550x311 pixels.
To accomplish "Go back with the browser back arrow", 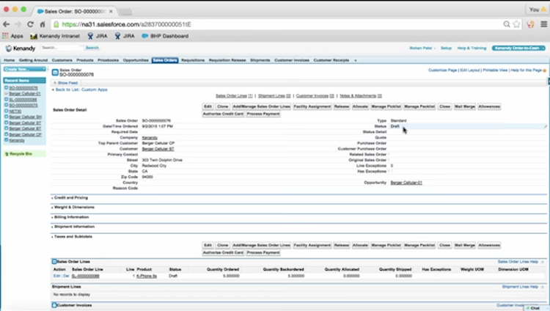I will click(7, 24).
